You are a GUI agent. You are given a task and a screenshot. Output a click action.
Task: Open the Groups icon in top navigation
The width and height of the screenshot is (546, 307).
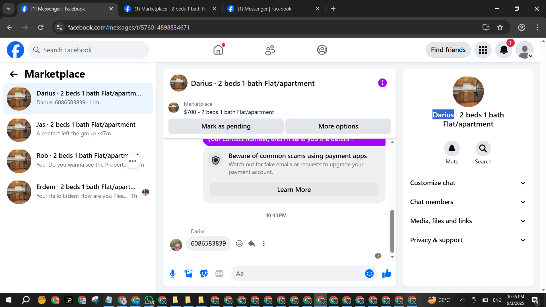(x=322, y=50)
